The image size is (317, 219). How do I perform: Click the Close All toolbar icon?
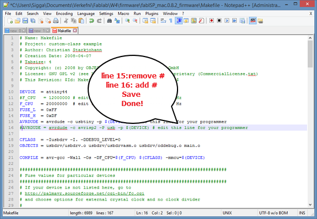[x=48, y=21]
